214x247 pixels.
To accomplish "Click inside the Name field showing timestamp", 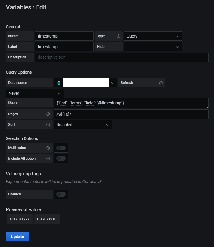I will (x=64, y=36).
